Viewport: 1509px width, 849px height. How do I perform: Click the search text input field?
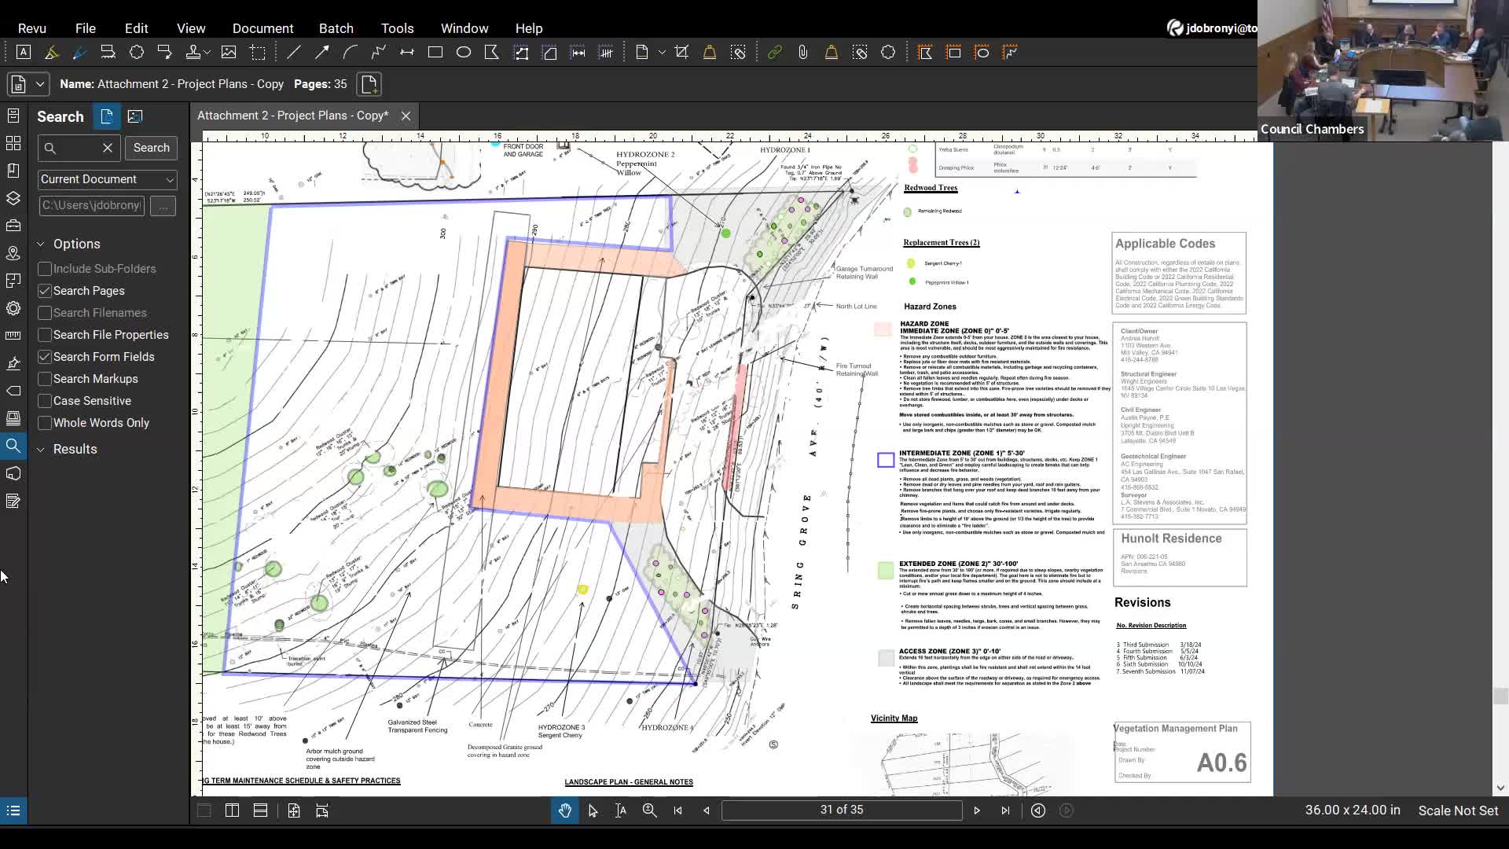79,148
